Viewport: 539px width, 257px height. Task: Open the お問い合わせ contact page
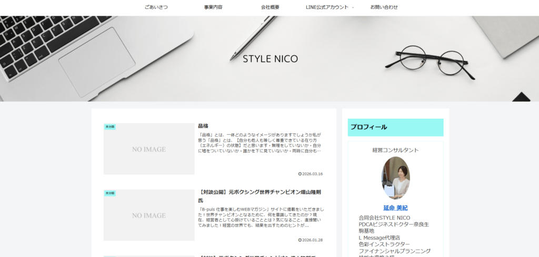pos(384,7)
